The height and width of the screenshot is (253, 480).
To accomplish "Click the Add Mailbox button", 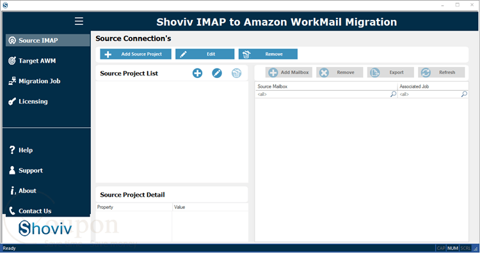I will [289, 72].
